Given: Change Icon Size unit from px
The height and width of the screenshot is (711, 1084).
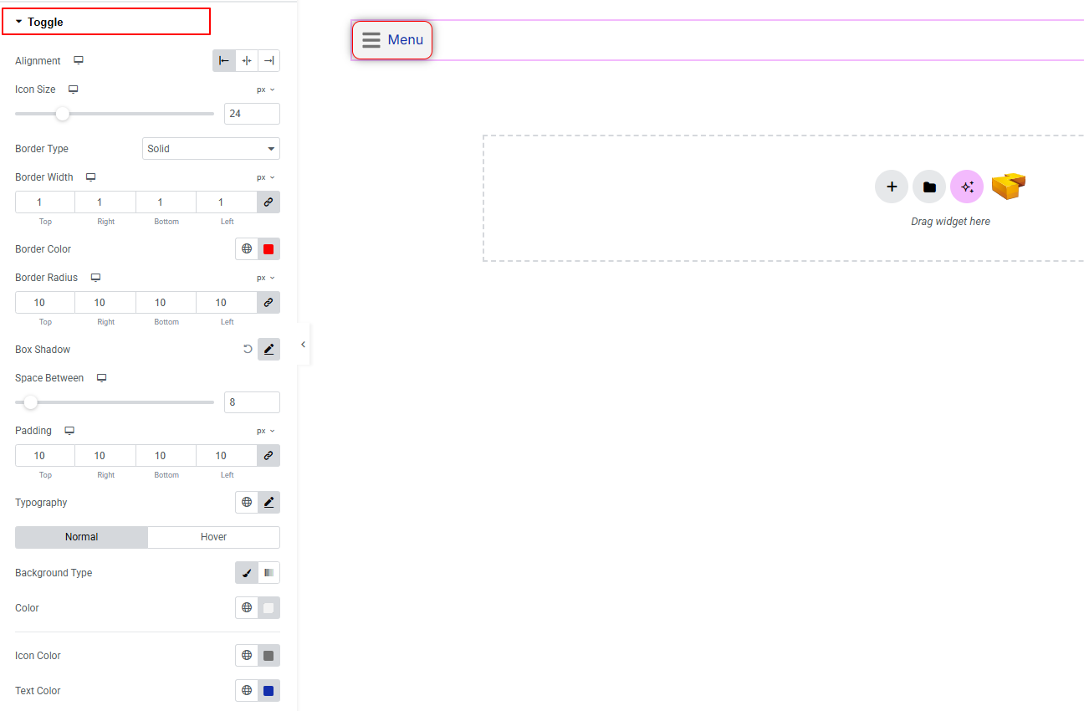Looking at the screenshot, I should tap(266, 90).
